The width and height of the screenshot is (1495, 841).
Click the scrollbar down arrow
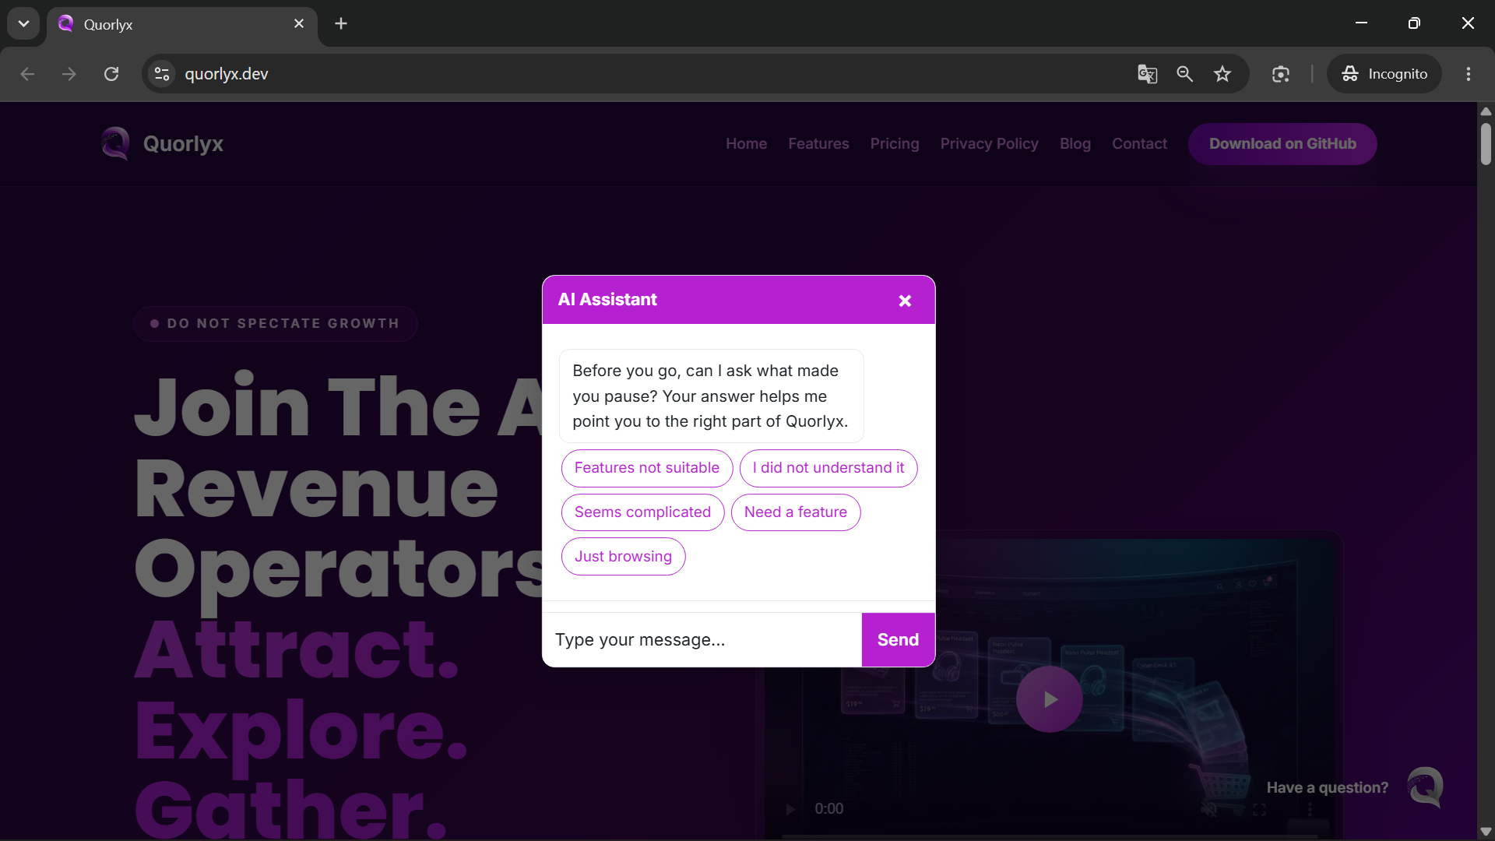[1486, 832]
